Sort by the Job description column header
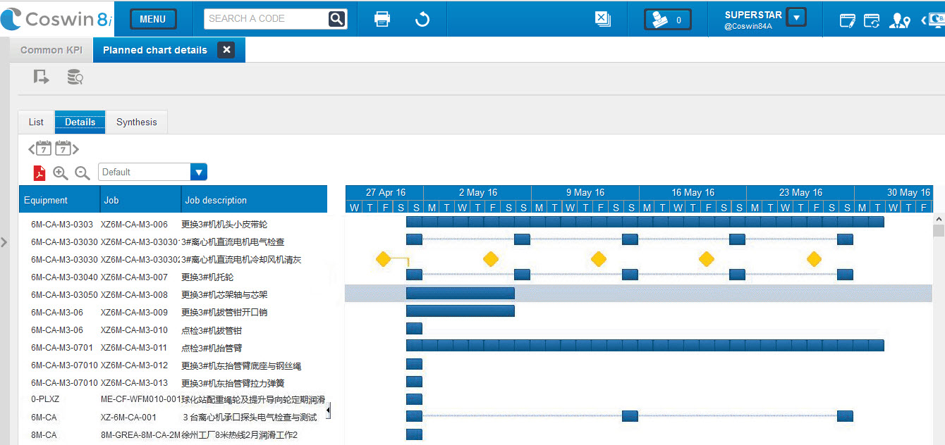The image size is (945, 445). pos(255,199)
